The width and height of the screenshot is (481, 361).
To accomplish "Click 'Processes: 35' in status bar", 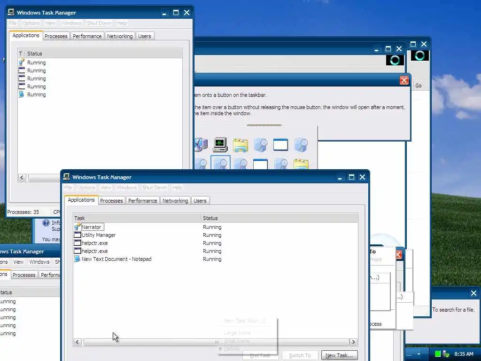I will click(23, 212).
